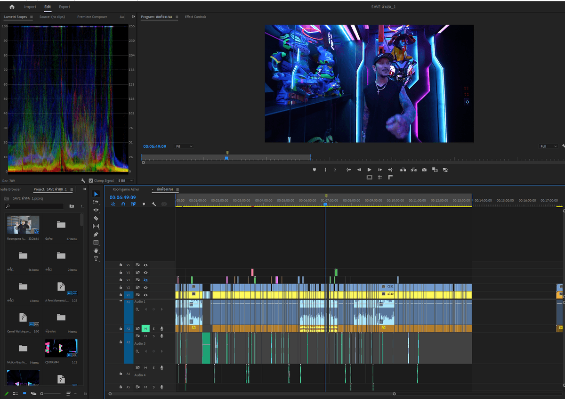Open the Fit zoom level dropdown
The image size is (565, 399).
(184, 147)
